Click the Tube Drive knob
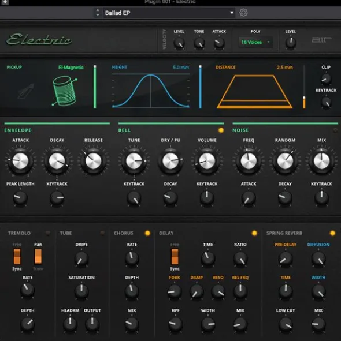Screen dimensions: 341x341 (81, 258)
